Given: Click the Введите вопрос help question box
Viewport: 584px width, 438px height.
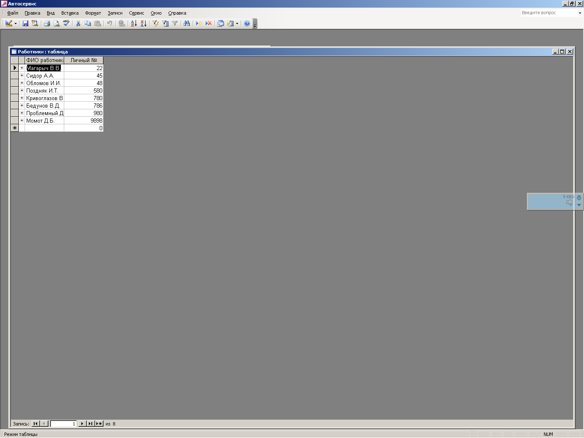Looking at the screenshot, I should (x=549, y=13).
